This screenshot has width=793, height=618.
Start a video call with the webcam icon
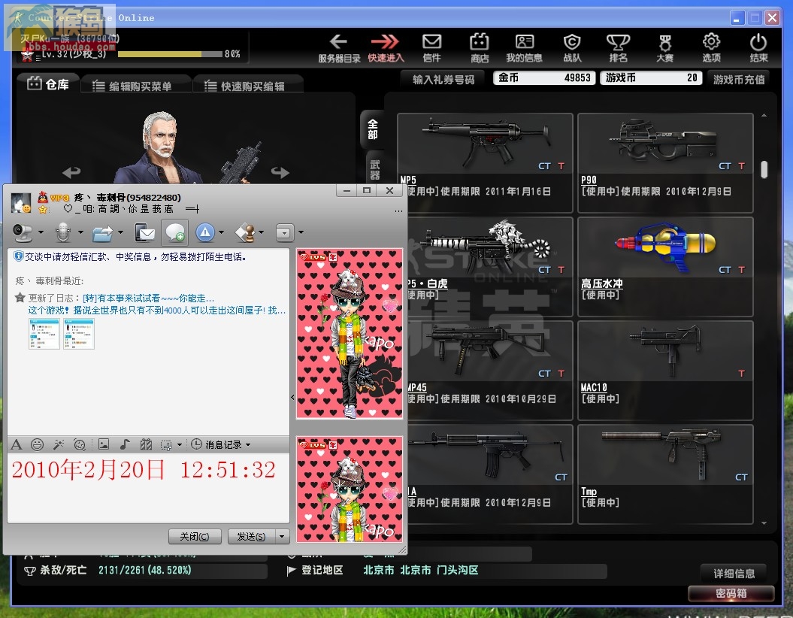[x=23, y=232]
